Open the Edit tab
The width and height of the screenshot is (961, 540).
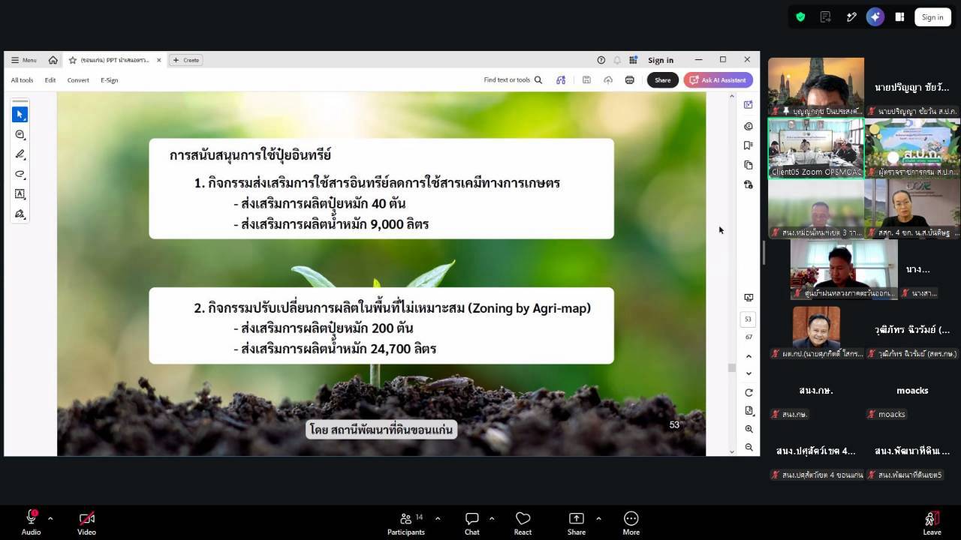click(50, 80)
